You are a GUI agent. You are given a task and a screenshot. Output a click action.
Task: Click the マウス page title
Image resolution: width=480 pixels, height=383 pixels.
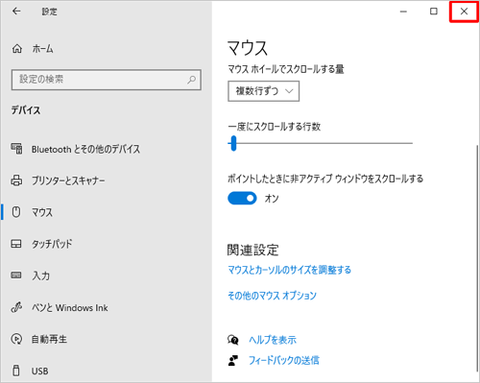point(248,48)
